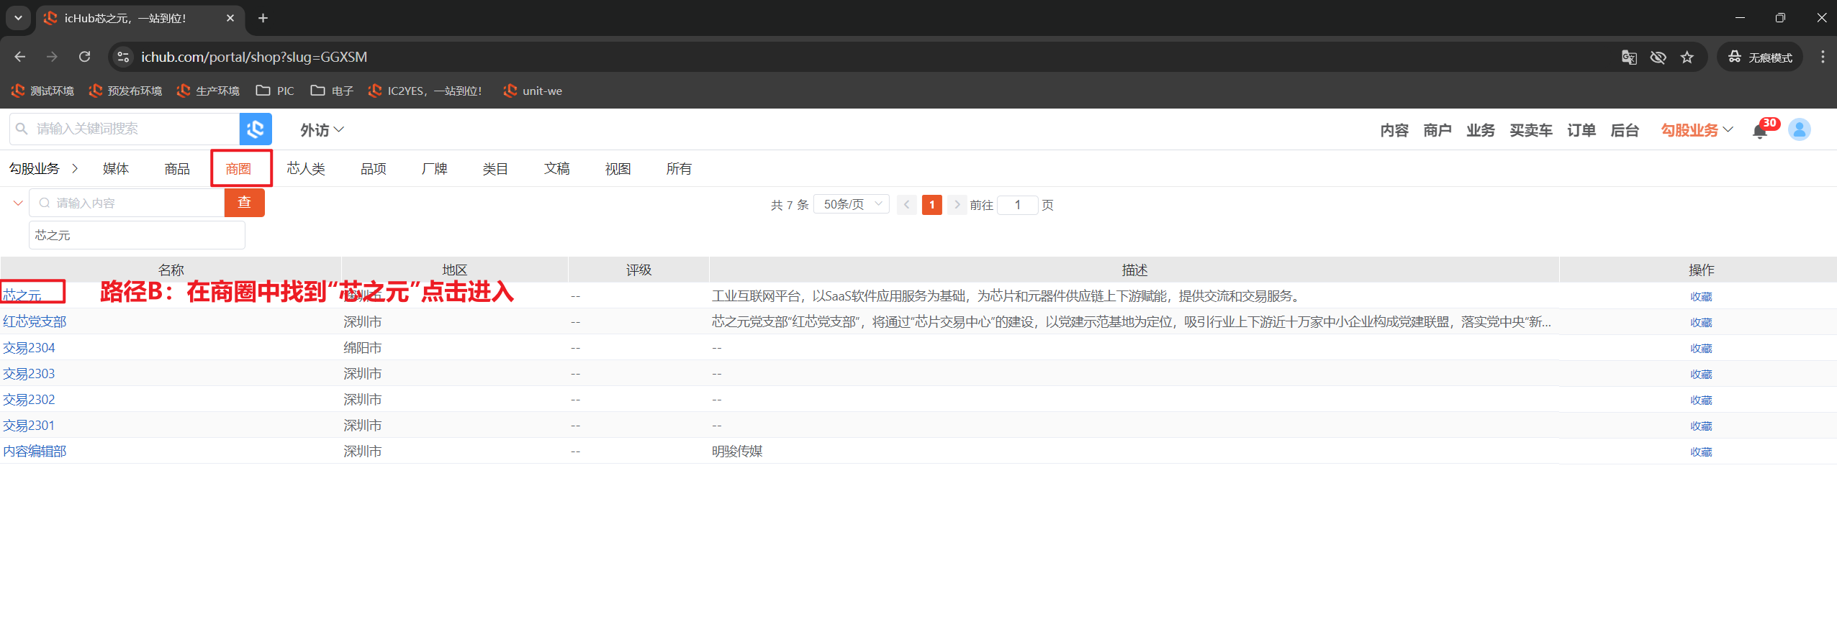Close the icHub browser tab
1837x619 pixels.
pos(230,18)
